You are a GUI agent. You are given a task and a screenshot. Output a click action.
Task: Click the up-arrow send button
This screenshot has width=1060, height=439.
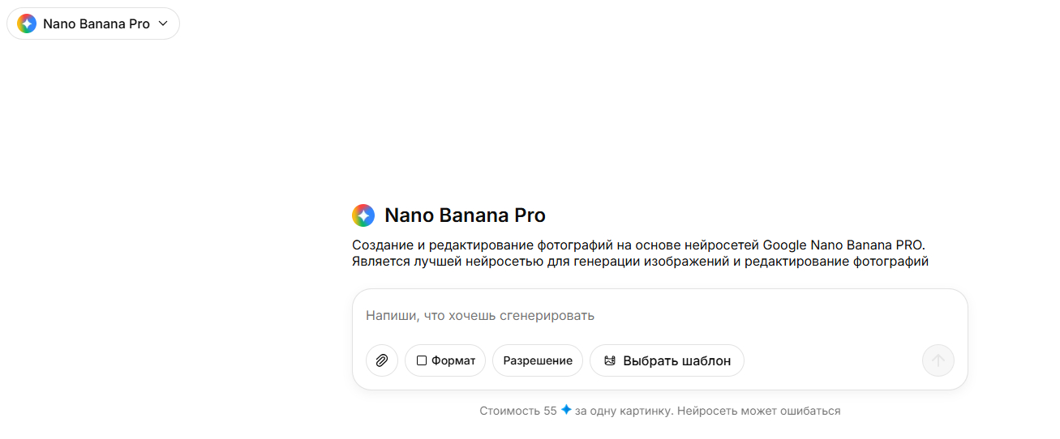coord(938,360)
